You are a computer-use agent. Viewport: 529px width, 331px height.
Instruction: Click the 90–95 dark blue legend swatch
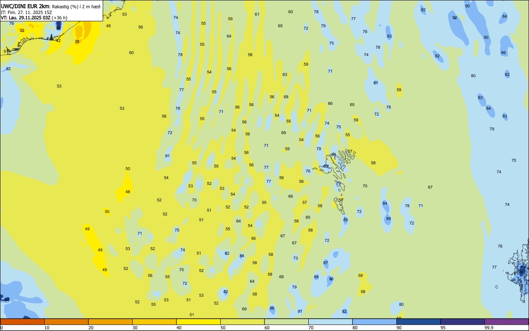point(418,322)
